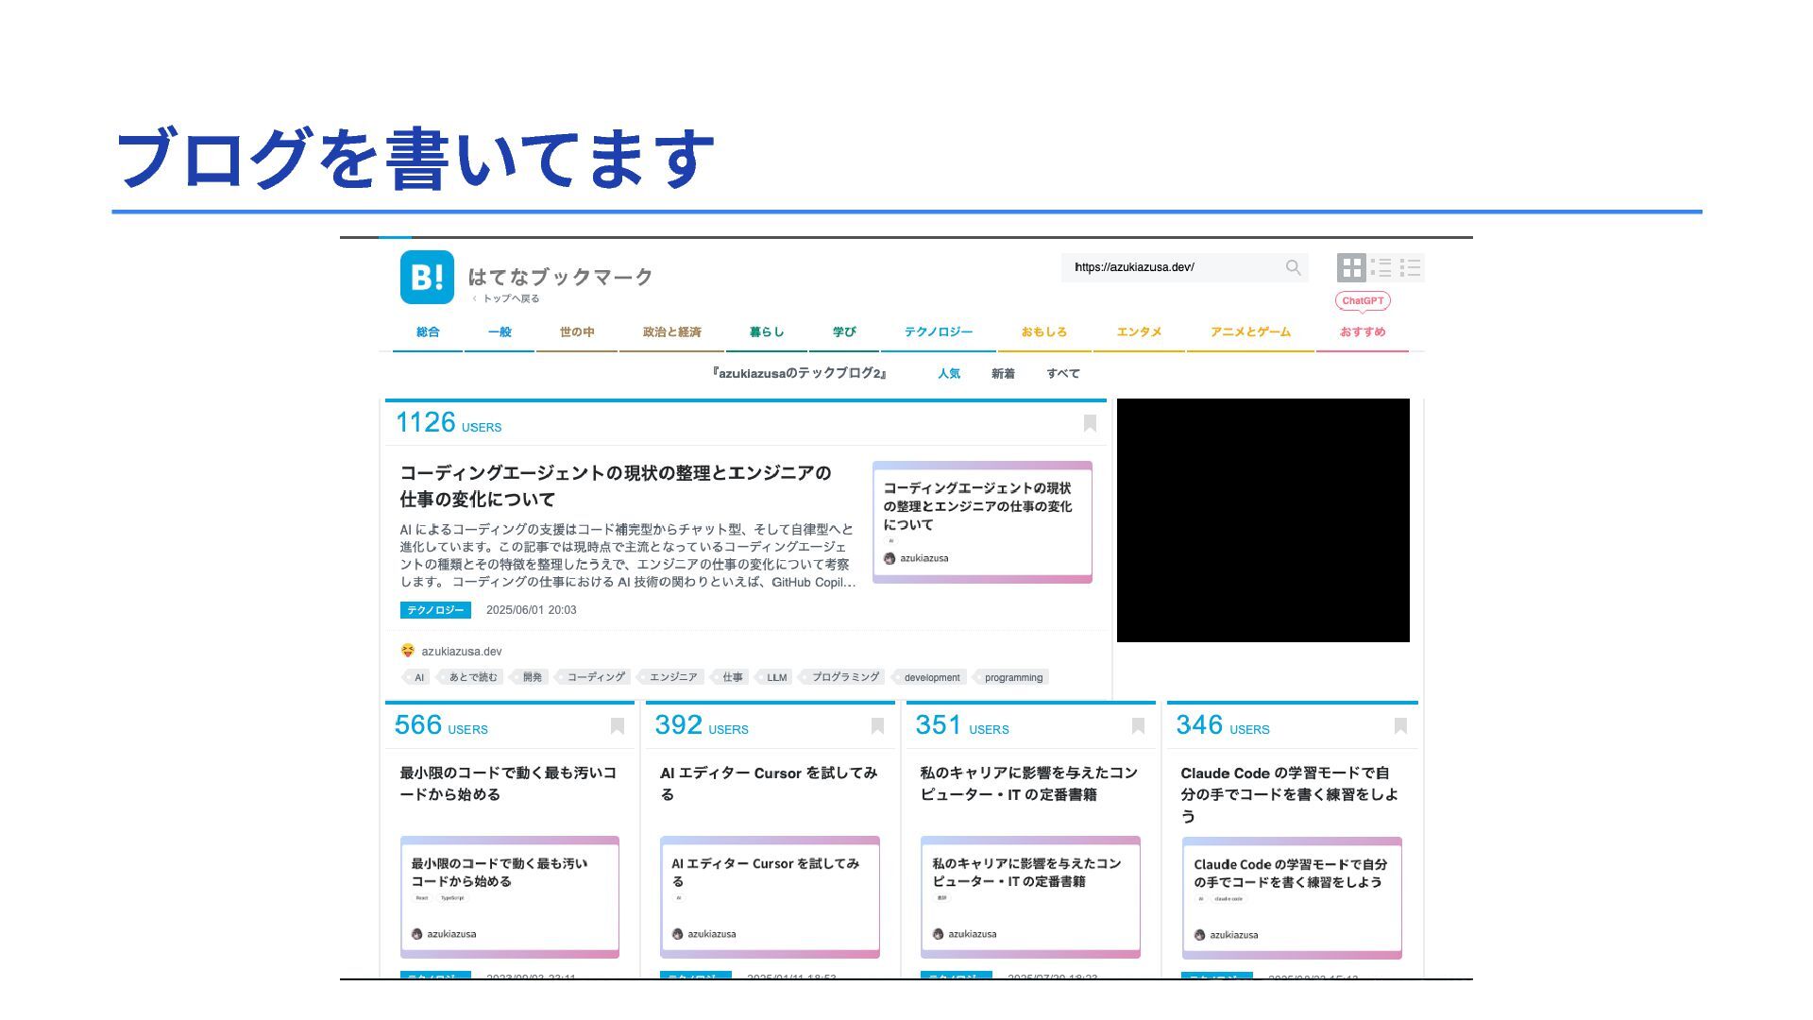The image size is (1813, 1020).
Task: Bookmark the 566 users article
Action: [617, 725]
